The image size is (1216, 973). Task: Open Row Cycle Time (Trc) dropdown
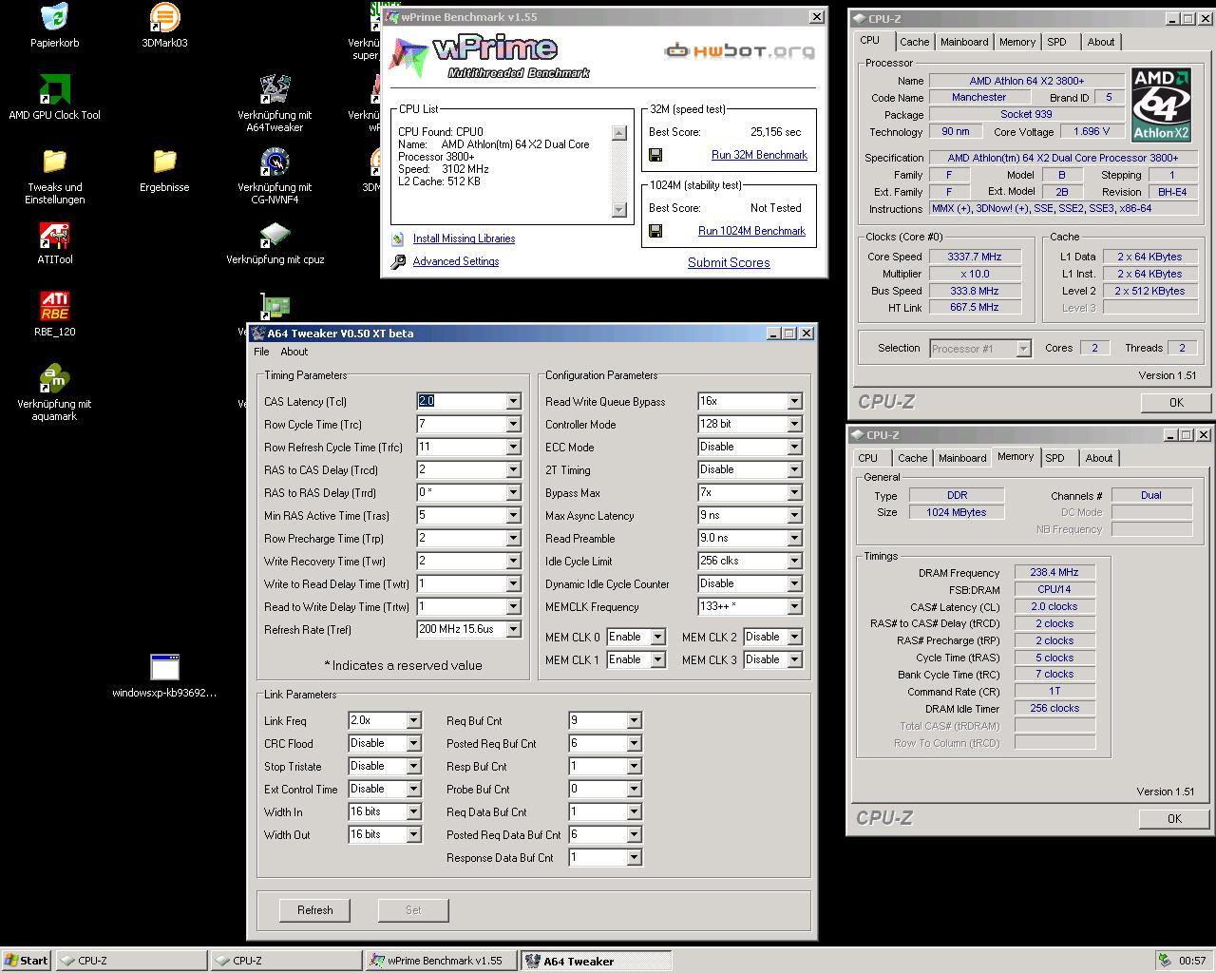pos(513,425)
